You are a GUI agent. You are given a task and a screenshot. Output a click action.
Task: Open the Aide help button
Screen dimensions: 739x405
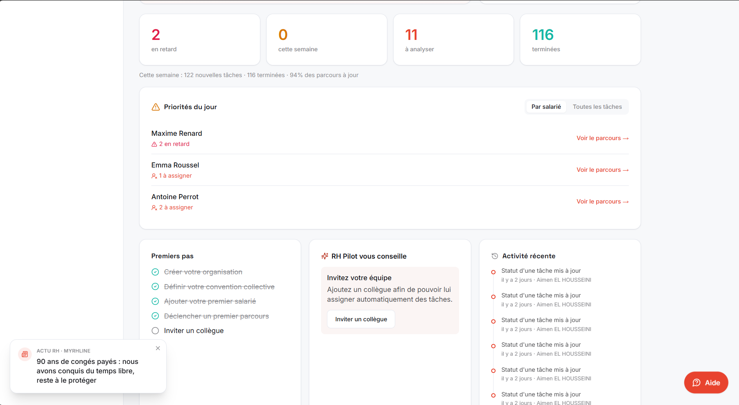(x=706, y=383)
